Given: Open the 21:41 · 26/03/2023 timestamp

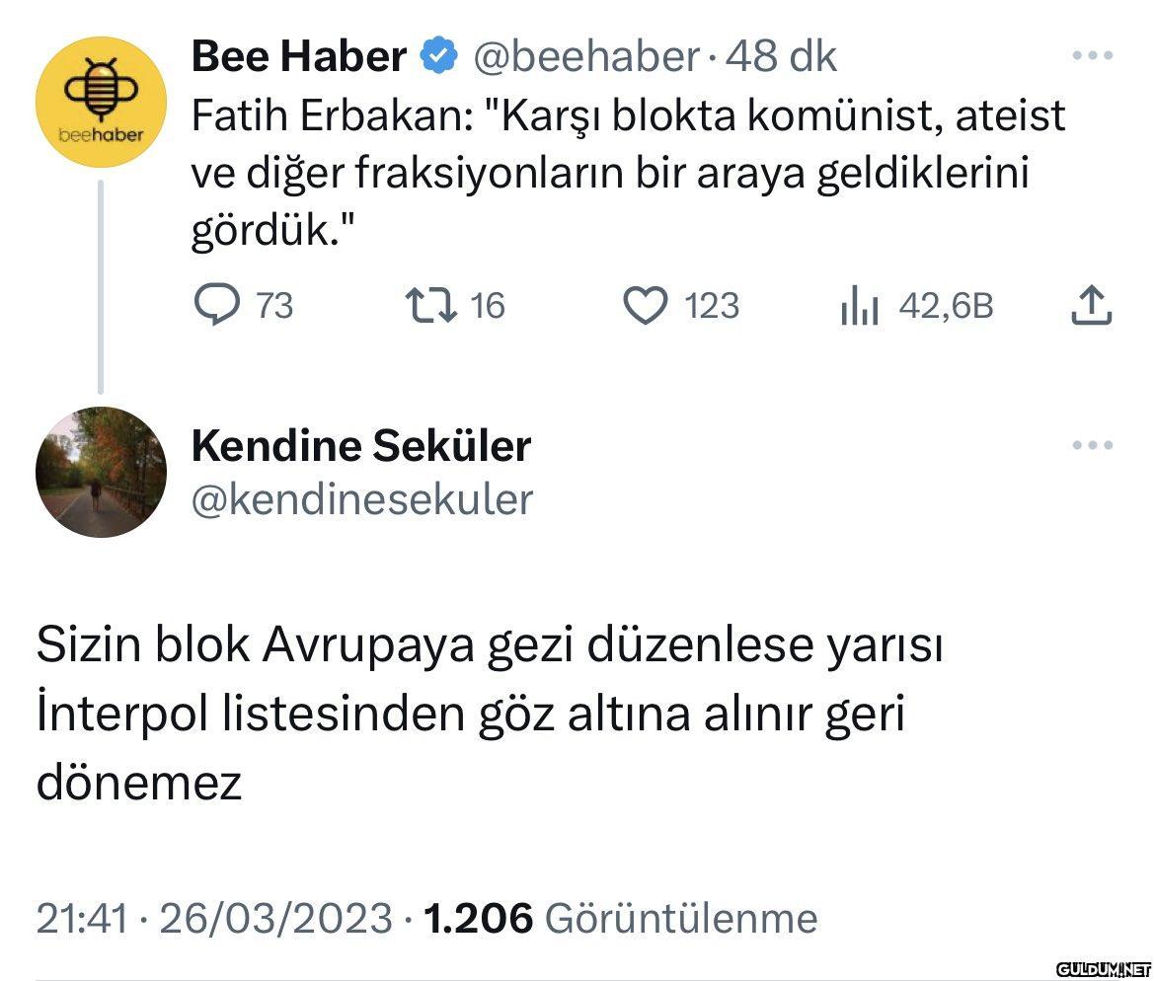Looking at the screenshot, I should (214, 919).
